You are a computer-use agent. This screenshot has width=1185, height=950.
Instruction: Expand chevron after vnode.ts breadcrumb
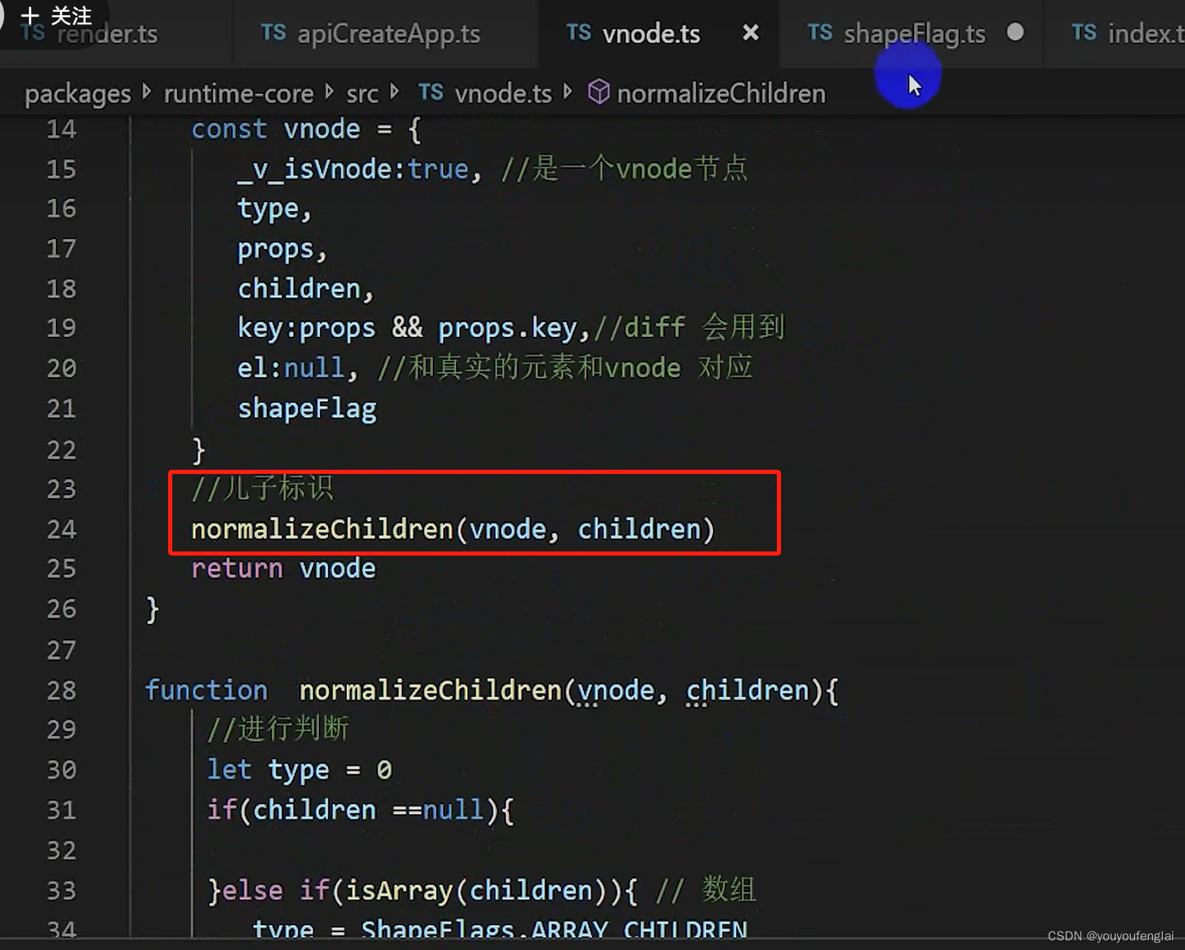568,91
